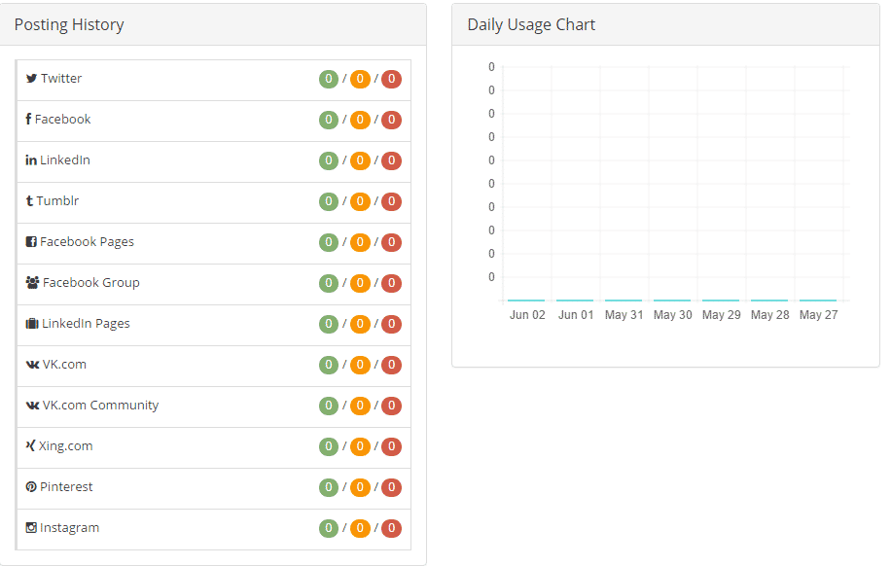Click the Facebook Group people icon
This screenshot has width=891, height=566.
pyautogui.click(x=32, y=282)
